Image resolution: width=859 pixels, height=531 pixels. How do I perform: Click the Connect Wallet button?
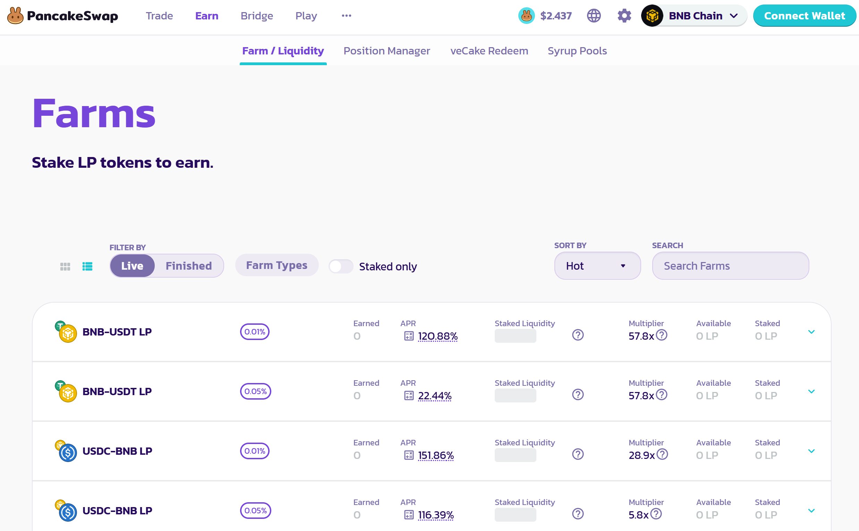tap(804, 16)
